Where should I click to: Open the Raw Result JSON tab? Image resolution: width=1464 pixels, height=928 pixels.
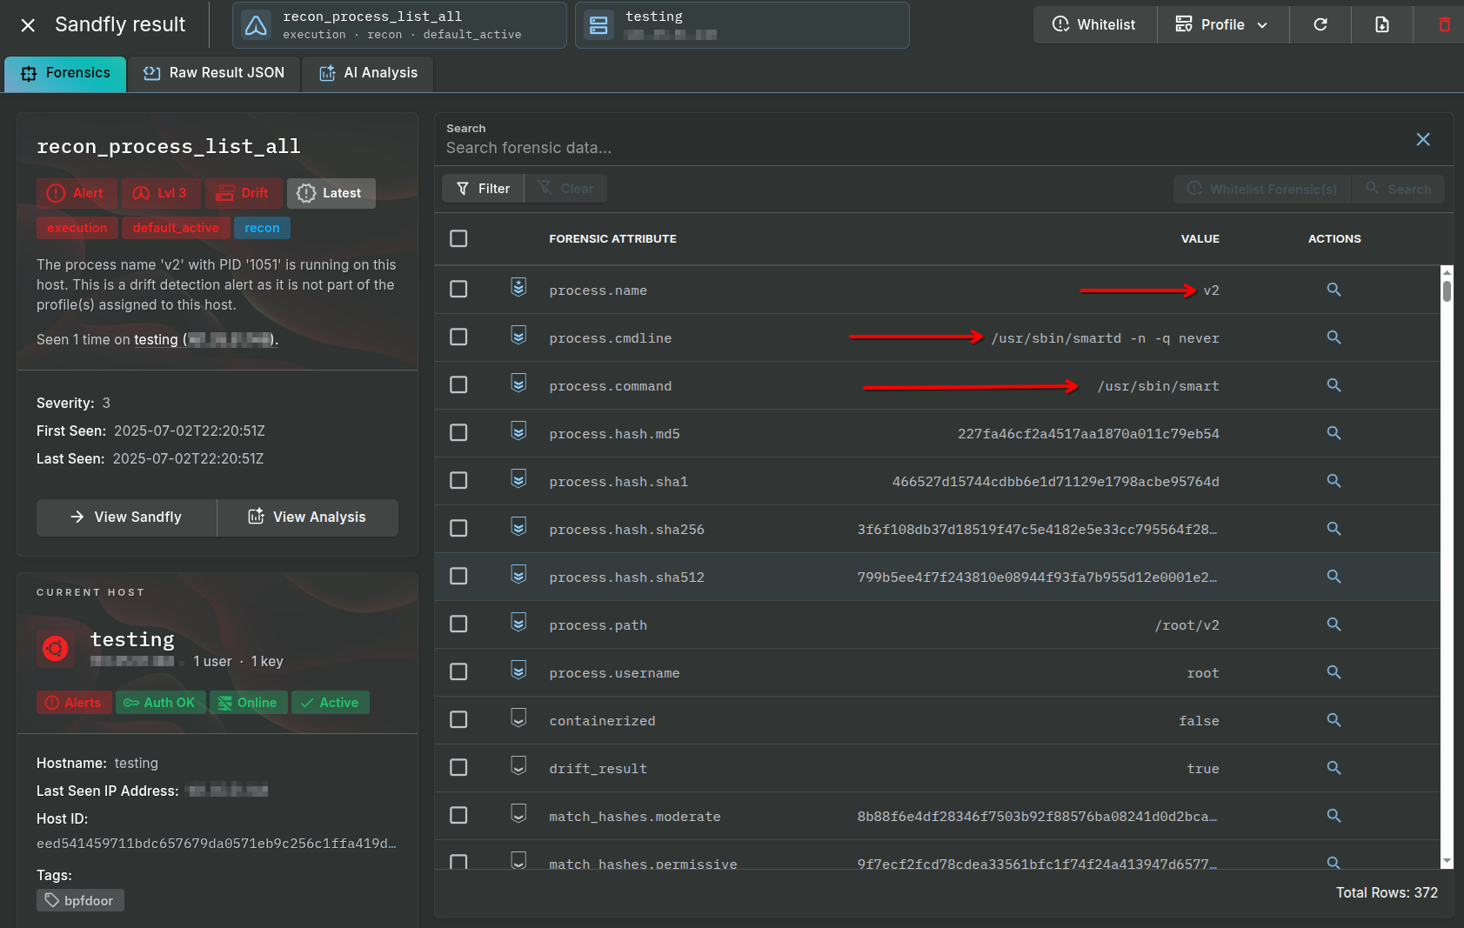pos(214,74)
